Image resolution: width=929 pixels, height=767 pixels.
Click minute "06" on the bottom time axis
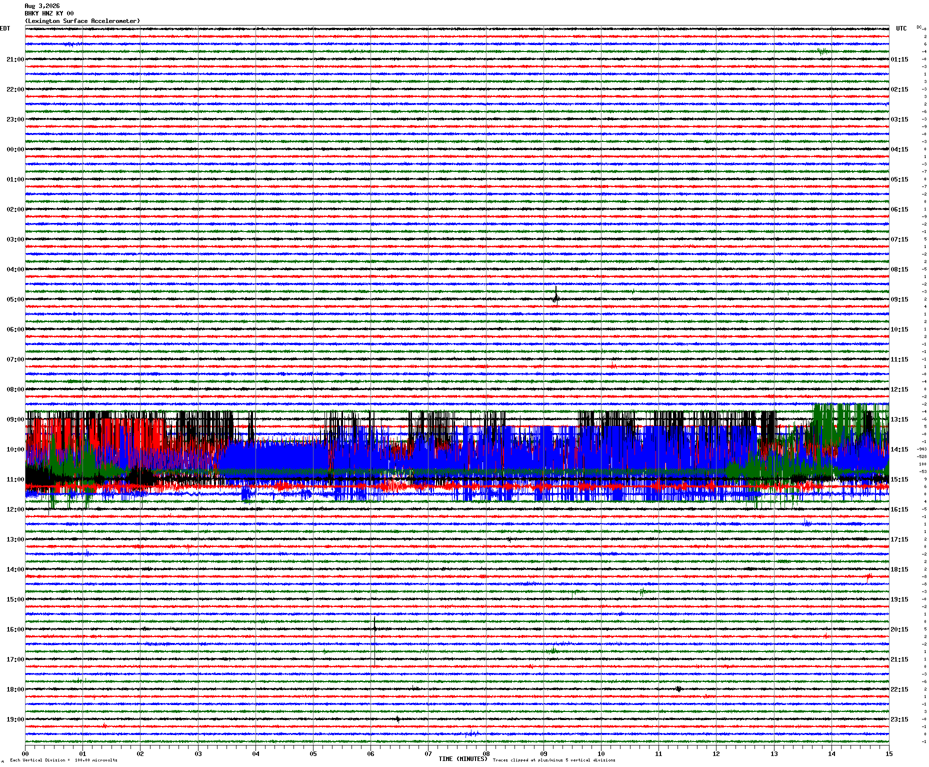click(371, 754)
